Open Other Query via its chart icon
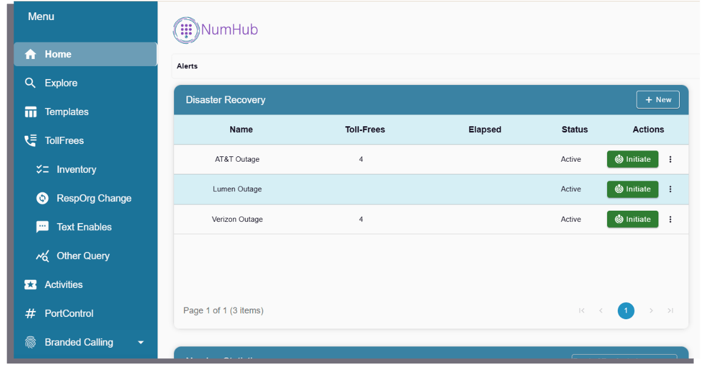The height and width of the screenshot is (370, 708). (x=42, y=256)
